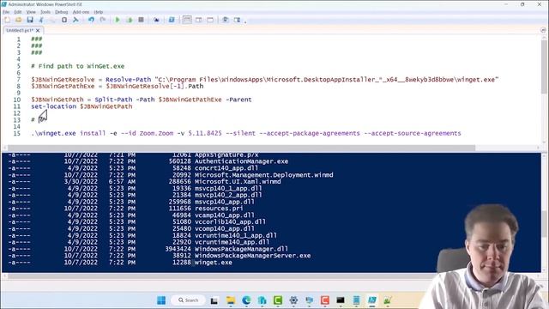Save the script with the floppy icon
The image size is (549, 309).
30,20
